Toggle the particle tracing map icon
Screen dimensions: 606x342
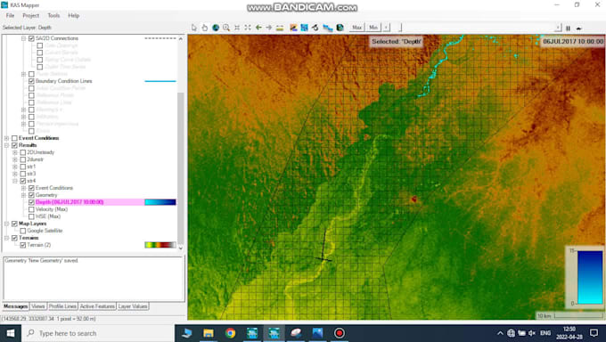click(304, 28)
